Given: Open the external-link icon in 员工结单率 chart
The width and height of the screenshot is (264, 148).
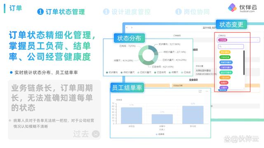Looking at the screenshot, I should coord(200,91).
